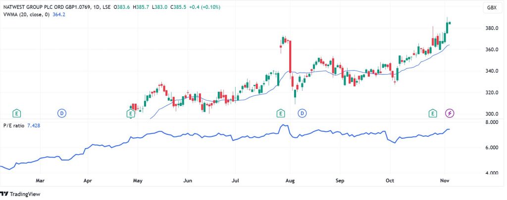
Task: Click the change value +0.4 (+0.10%)
Action: [204, 7]
